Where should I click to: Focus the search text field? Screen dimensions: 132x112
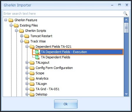63,14
